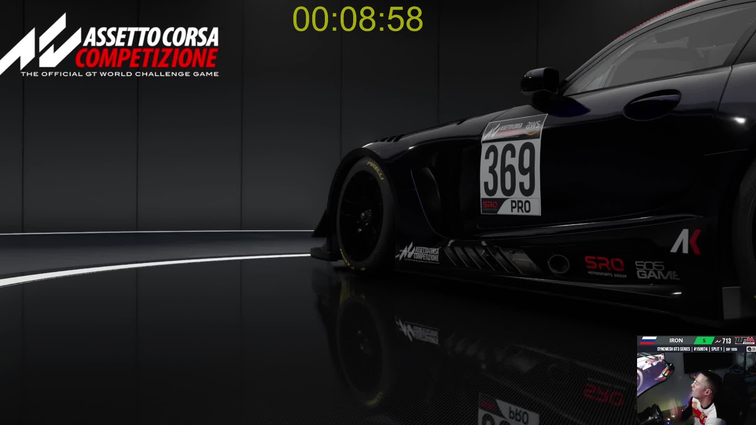Image resolution: width=756 pixels, height=425 pixels.
Task: Click the Assetto Corsa decal on side skirt
Action: pyautogui.click(x=420, y=253)
